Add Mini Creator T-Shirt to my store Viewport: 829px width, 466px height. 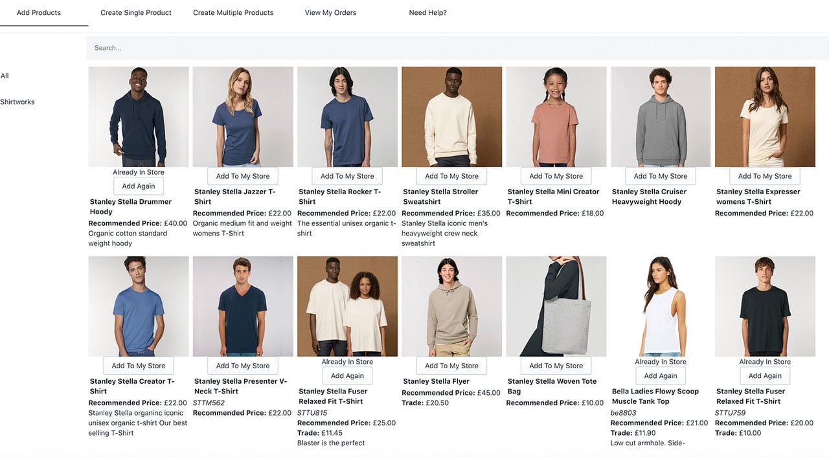[x=556, y=176]
